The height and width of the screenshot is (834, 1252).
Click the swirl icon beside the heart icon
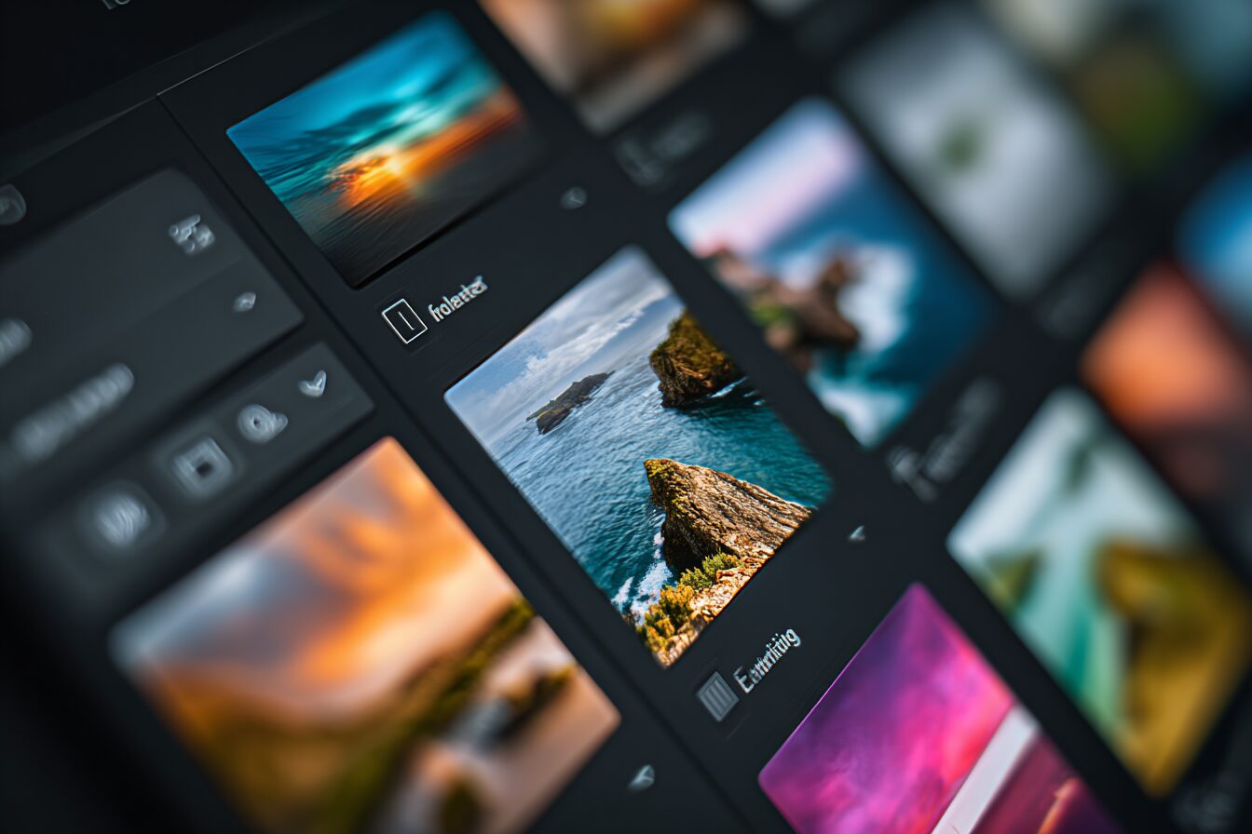261,424
